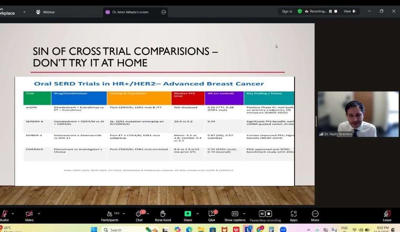Screen dimensions: 400x232
Task: Open the Q&A panel
Action: point(212,214)
